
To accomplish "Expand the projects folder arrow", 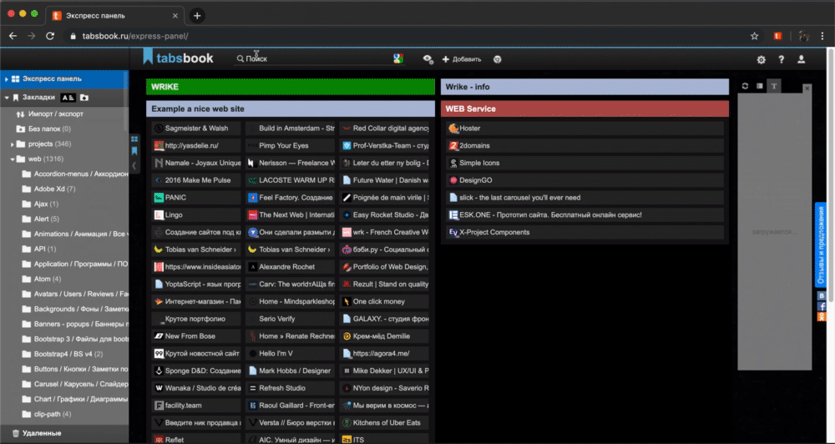I will 12,144.
